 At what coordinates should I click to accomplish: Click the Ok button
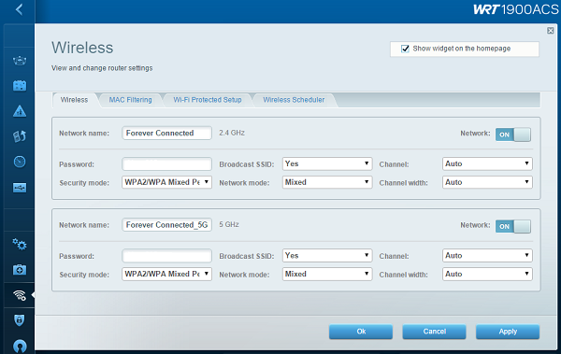pos(361,332)
